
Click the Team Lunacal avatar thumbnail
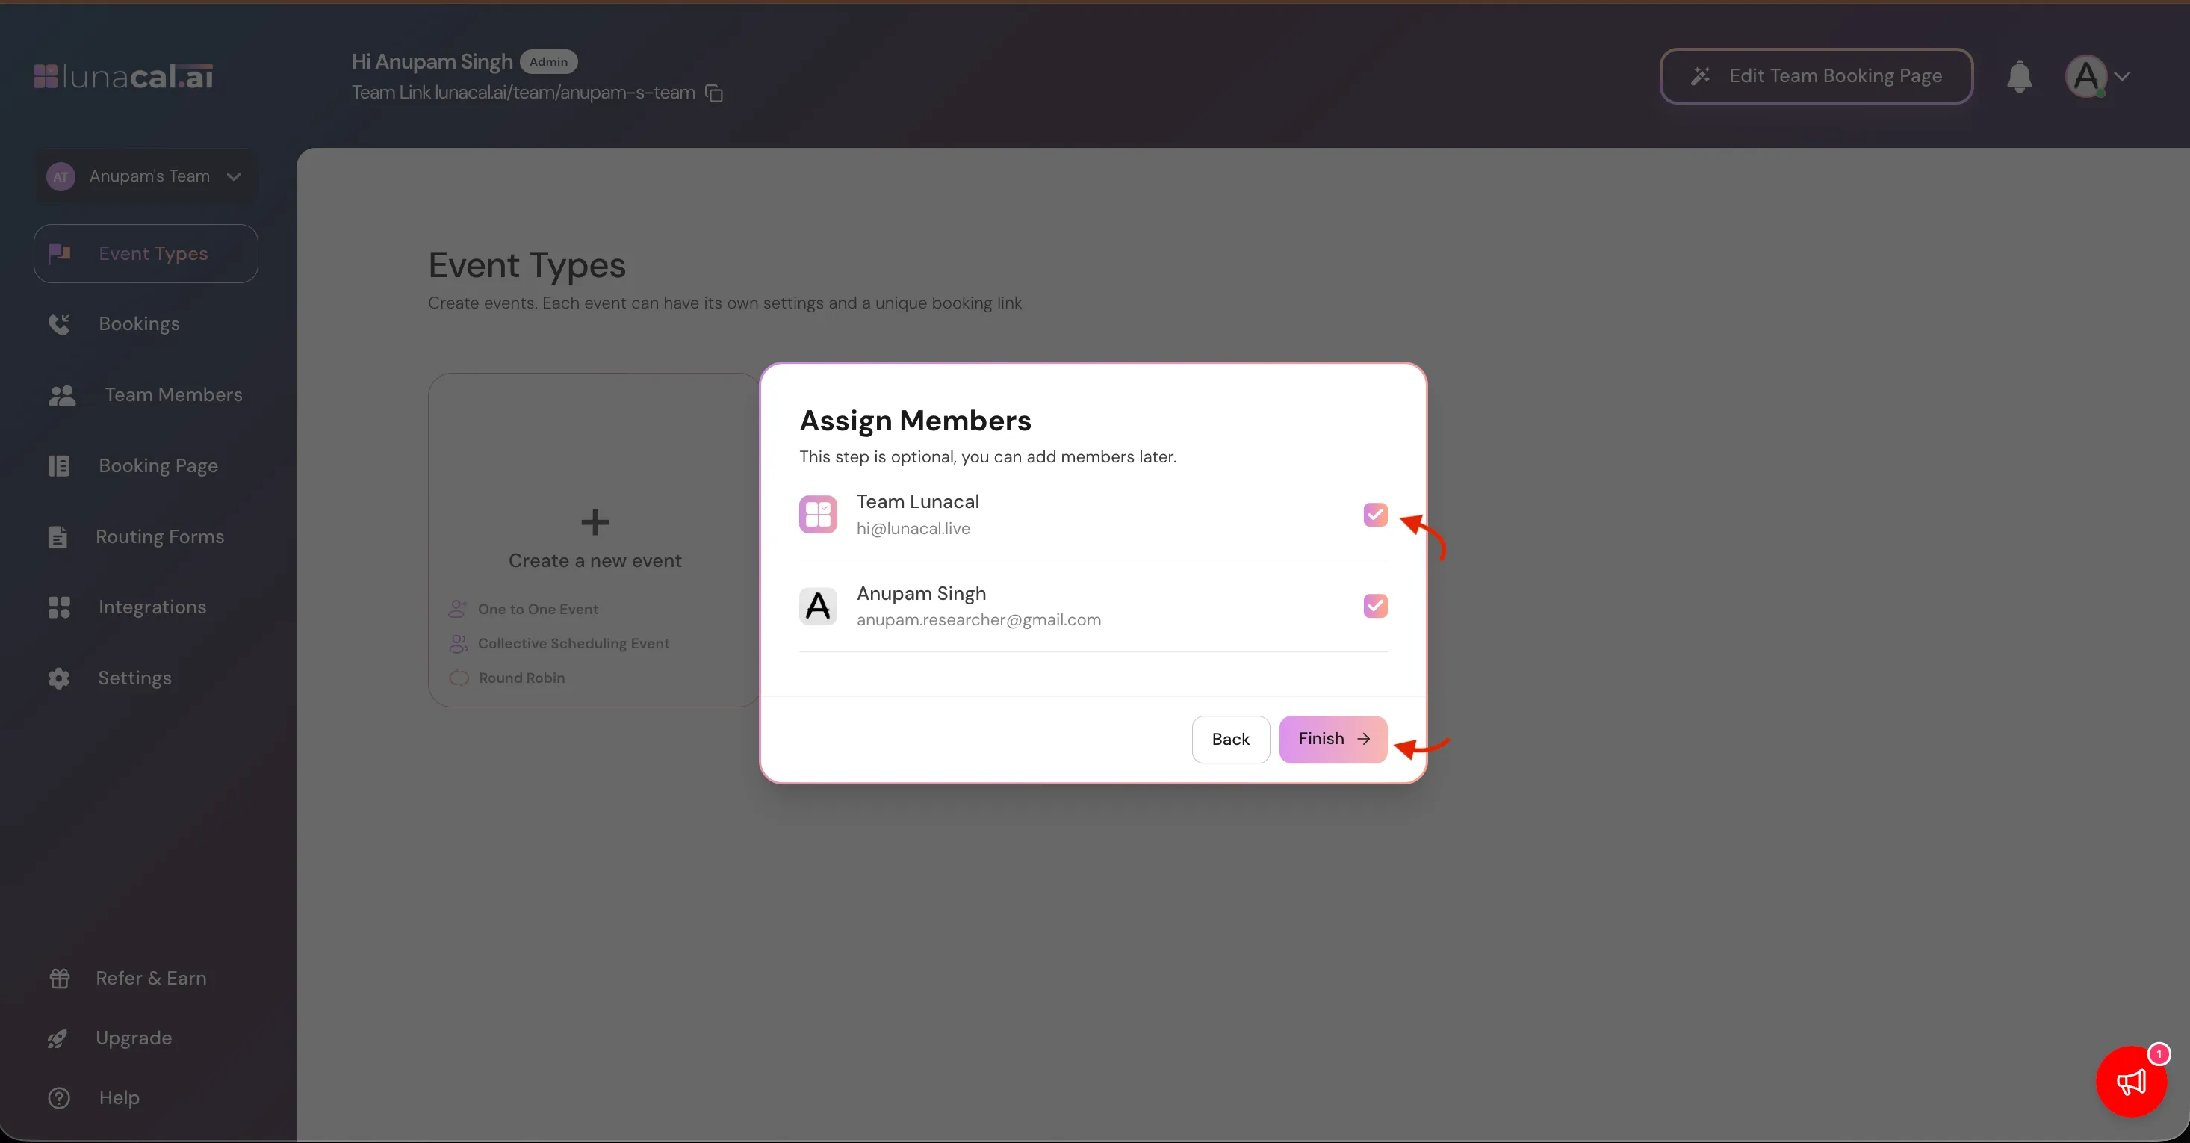pyautogui.click(x=818, y=515)
